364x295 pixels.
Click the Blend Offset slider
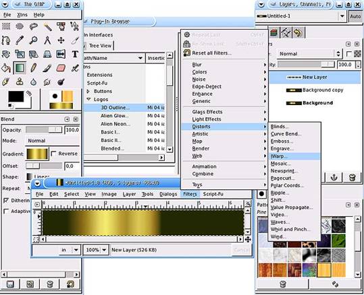pos(44,166)
